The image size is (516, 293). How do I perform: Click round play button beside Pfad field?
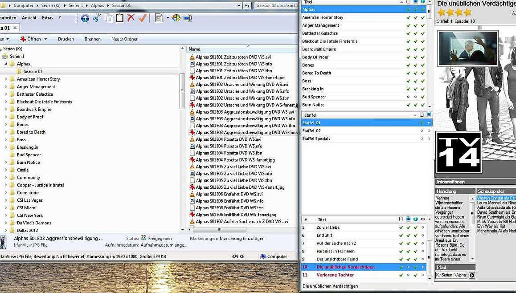click(x=471, y=275)
